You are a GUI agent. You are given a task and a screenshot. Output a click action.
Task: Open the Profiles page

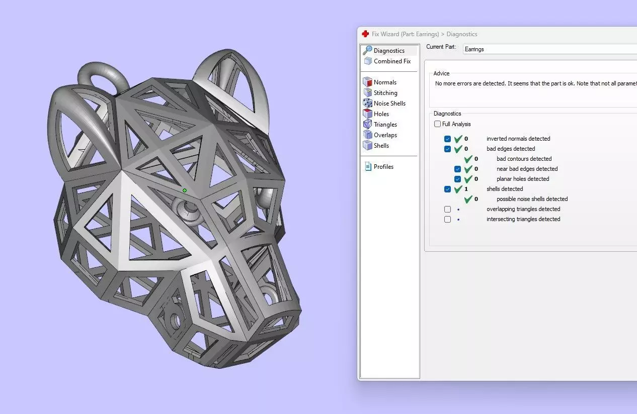tap(383, 167)
